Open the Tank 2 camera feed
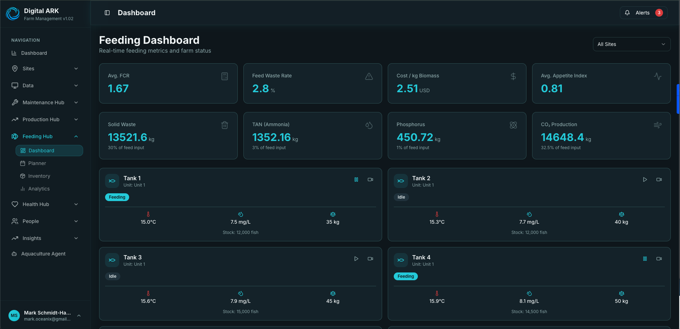The height and width of the screenshot is (329, 680). pyautogui.click(x=659, y=180)
